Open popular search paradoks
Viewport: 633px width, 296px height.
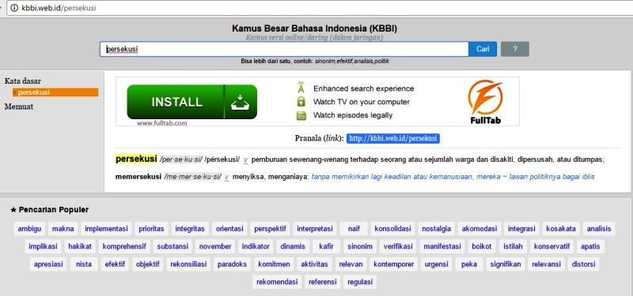point(232,264)
